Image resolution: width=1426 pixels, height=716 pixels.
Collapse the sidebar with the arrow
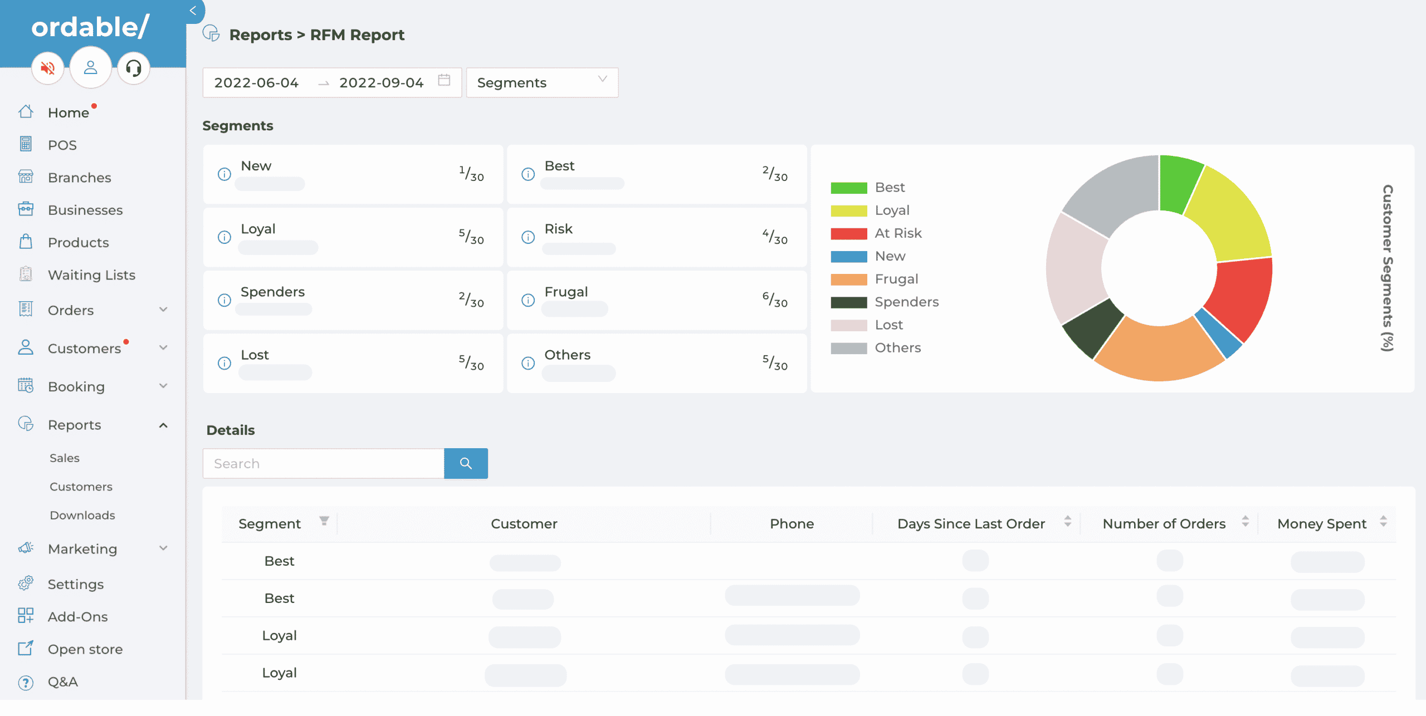(193, 10)
